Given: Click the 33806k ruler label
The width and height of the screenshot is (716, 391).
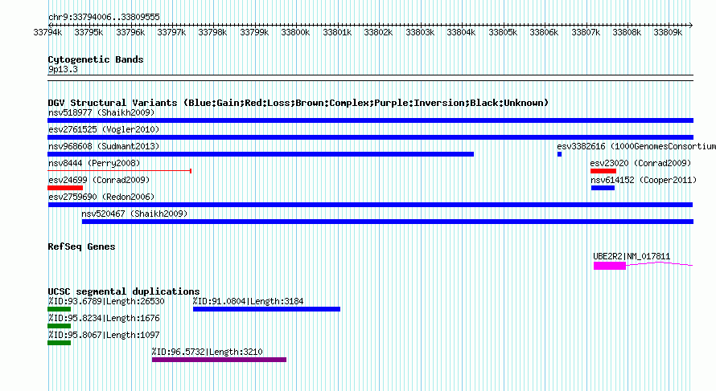Looking at the screenshot, I should click(544, 33).
